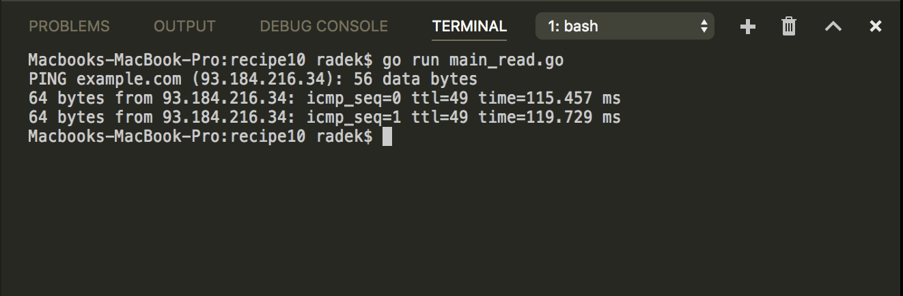The image size is (903, 296).
Task: Click the icmp_seq=0 text in the output
Action: [354, 98]
